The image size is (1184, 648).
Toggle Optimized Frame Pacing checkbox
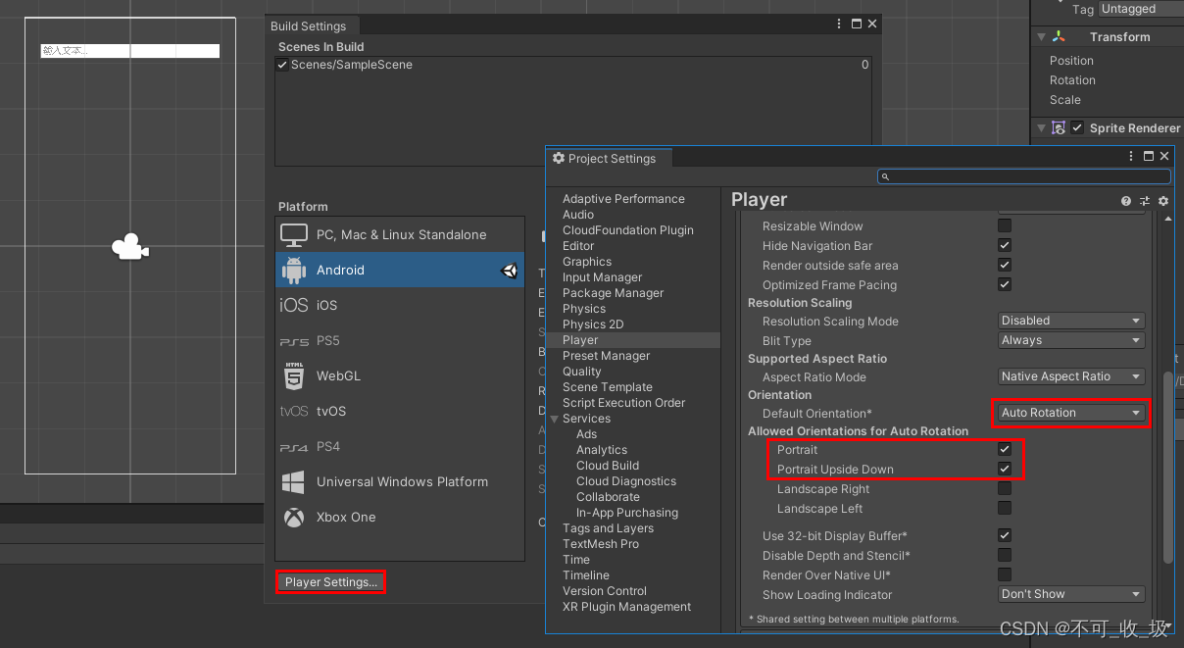coord(1005,285)
